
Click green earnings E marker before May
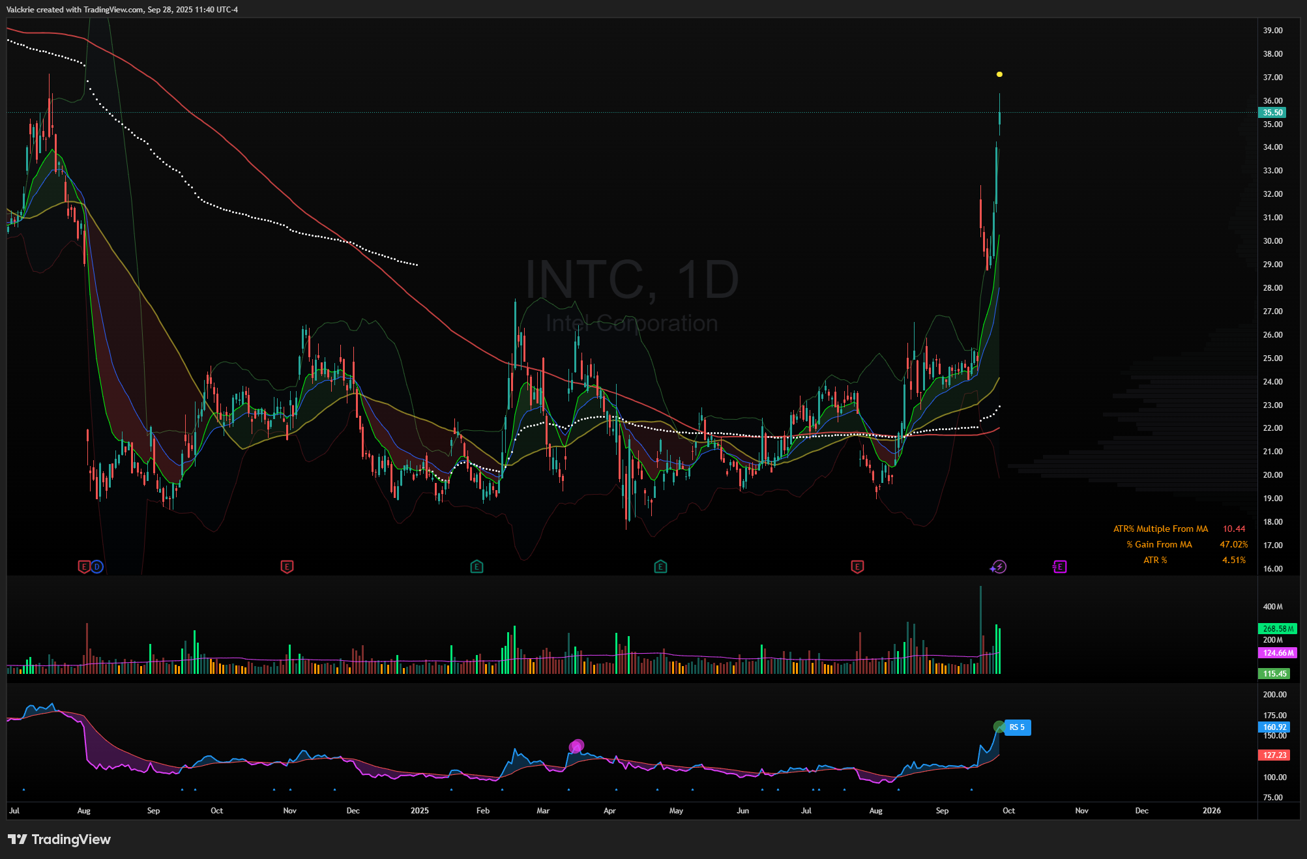[660, 567]
